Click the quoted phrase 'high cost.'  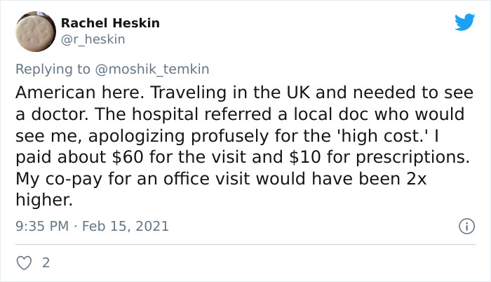point(385,136)
